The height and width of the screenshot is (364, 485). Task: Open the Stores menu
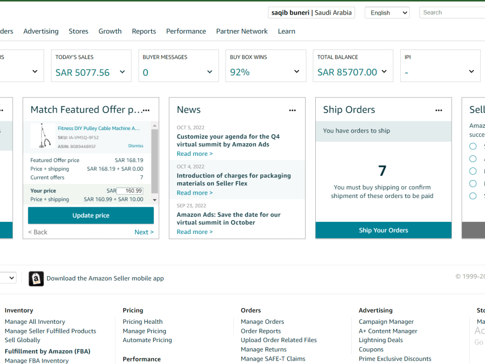(x=79, y=31)
